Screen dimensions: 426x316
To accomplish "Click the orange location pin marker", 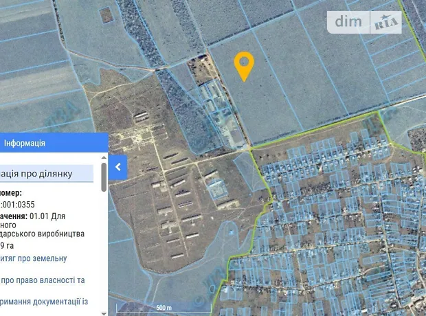I will [244, 66].
